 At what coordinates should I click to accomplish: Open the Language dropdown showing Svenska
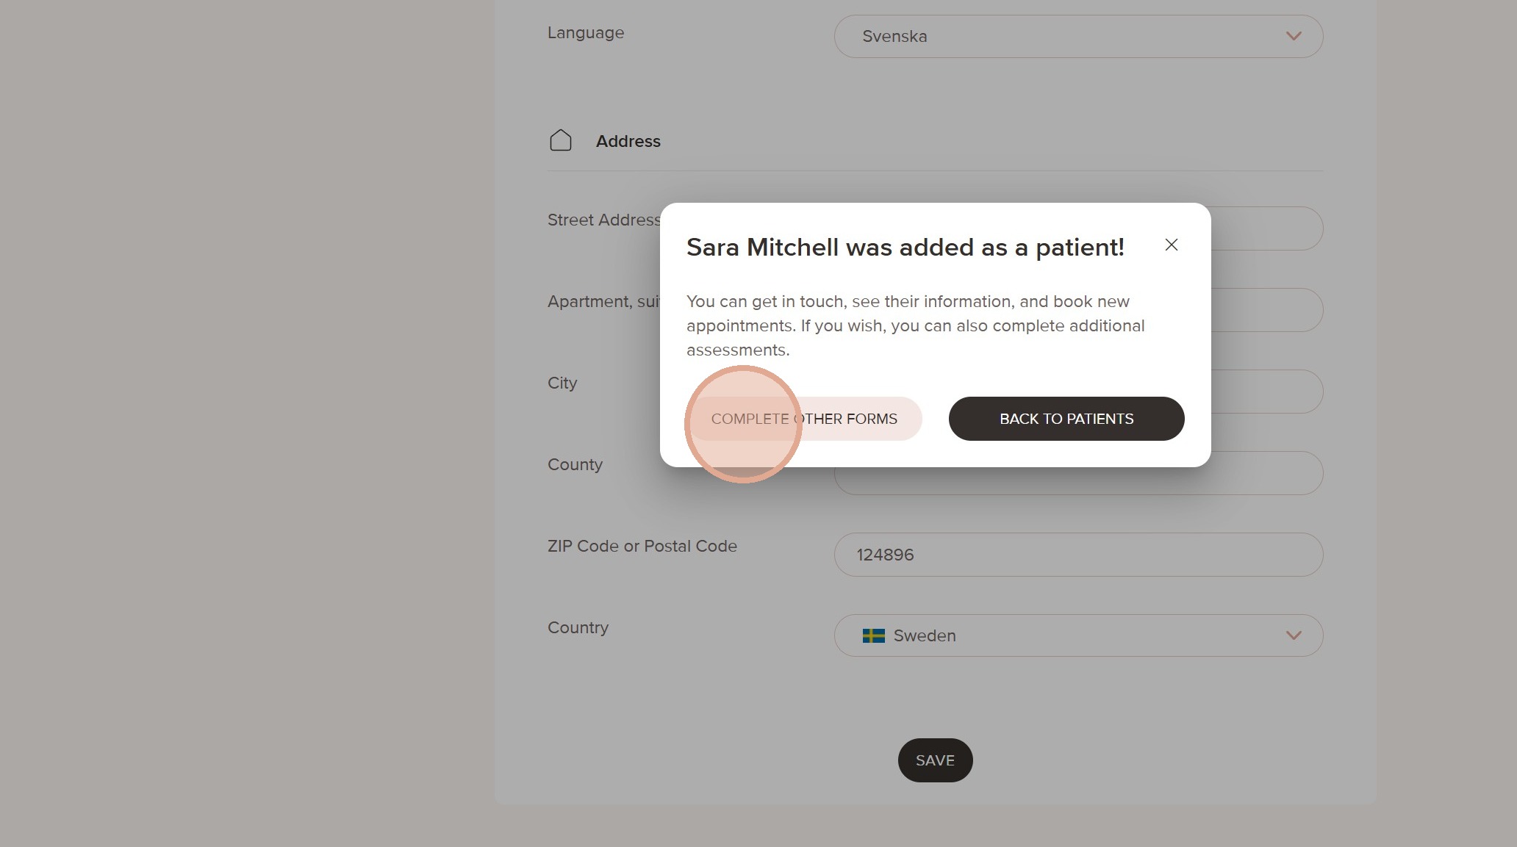click(1077, 37)
